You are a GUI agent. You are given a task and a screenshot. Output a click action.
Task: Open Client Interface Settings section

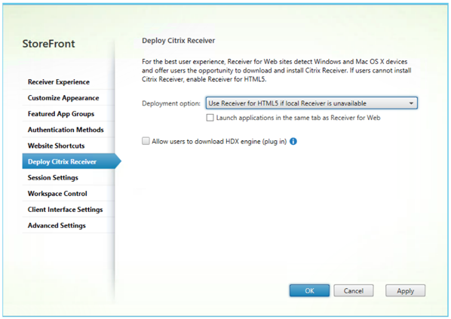point(69,210)
